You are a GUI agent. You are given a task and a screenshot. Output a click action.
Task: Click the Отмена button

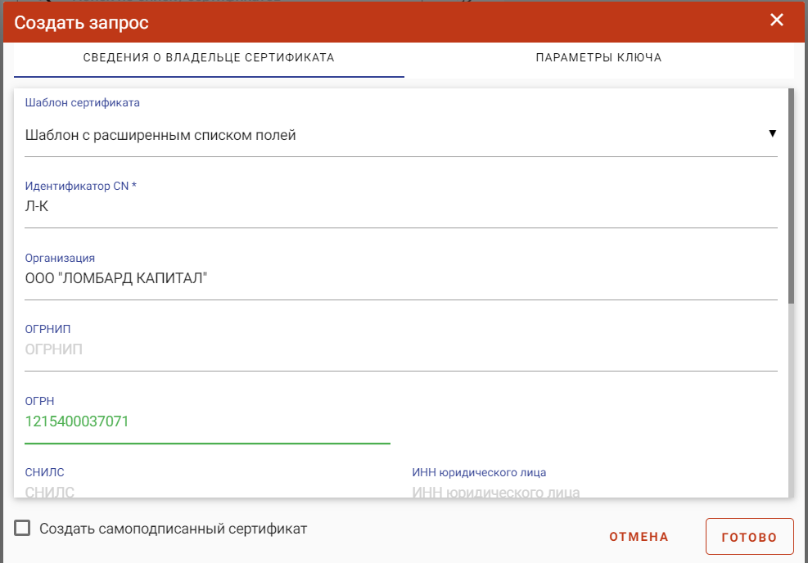[639, 537]
